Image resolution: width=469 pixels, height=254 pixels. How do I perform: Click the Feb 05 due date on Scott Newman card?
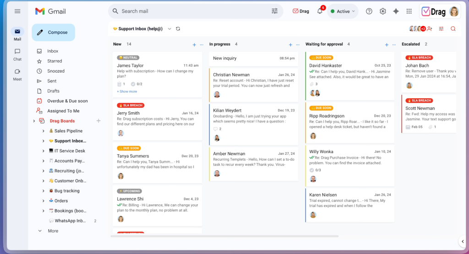click(x=414, y=127)
